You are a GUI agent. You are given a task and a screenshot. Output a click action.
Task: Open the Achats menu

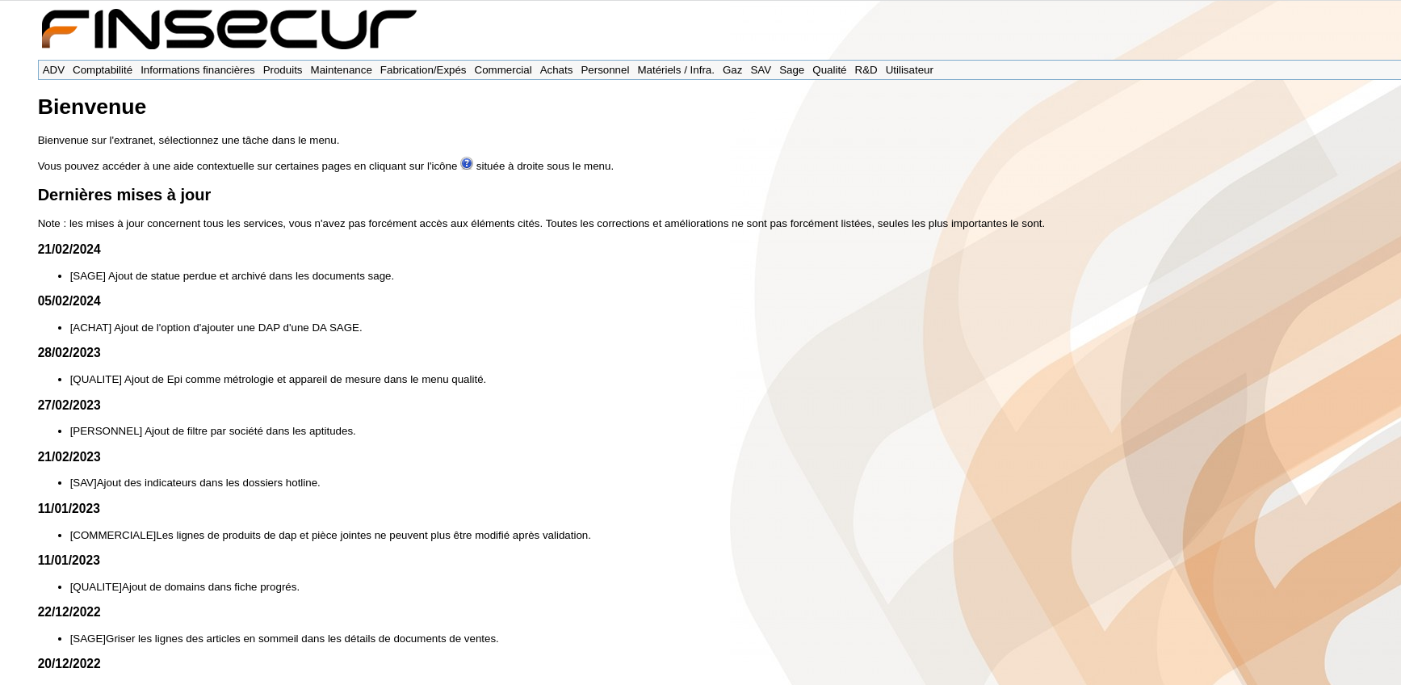556,70
